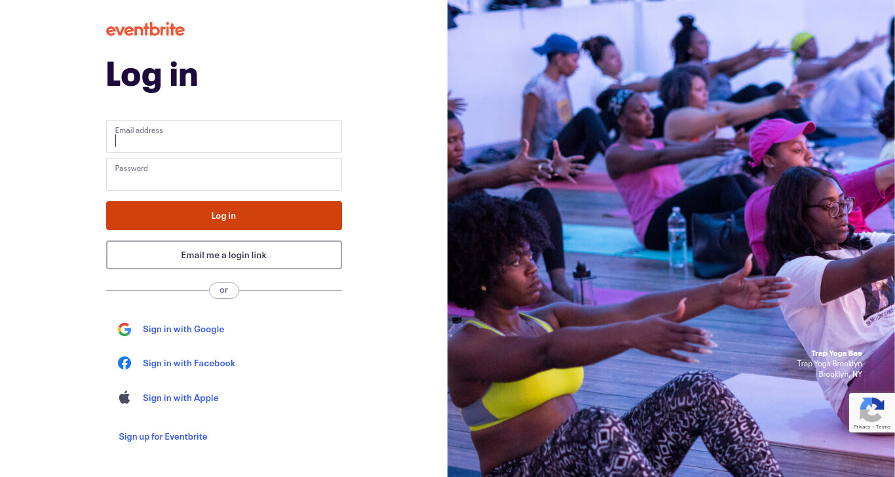Click the reCAPTCHA badge icon
Image resolution: width=895 pixels, height=477 pixels.
point(871,411)
